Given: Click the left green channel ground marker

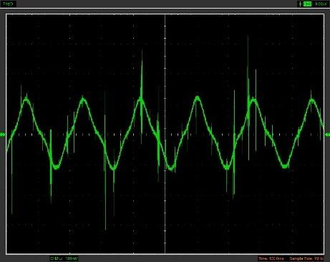Looking at the screenshot, I should click(3, 135).
